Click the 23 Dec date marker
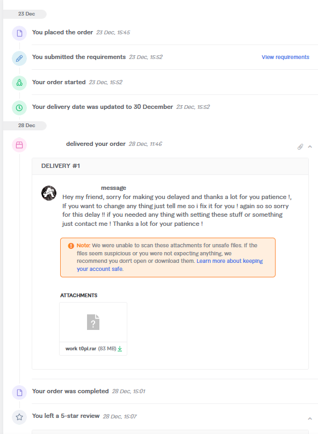This screenshot has height=434, width=318. [26, 14]
